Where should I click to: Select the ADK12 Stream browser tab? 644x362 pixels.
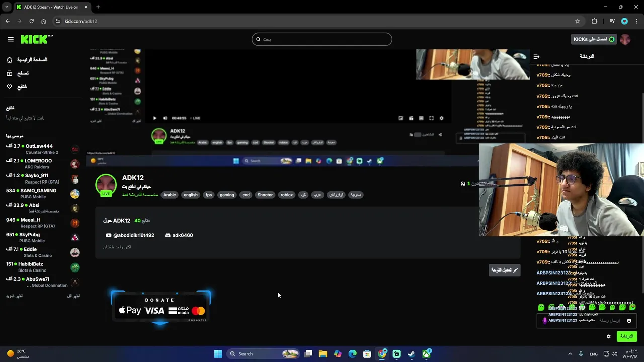click(x=52, y=7)
